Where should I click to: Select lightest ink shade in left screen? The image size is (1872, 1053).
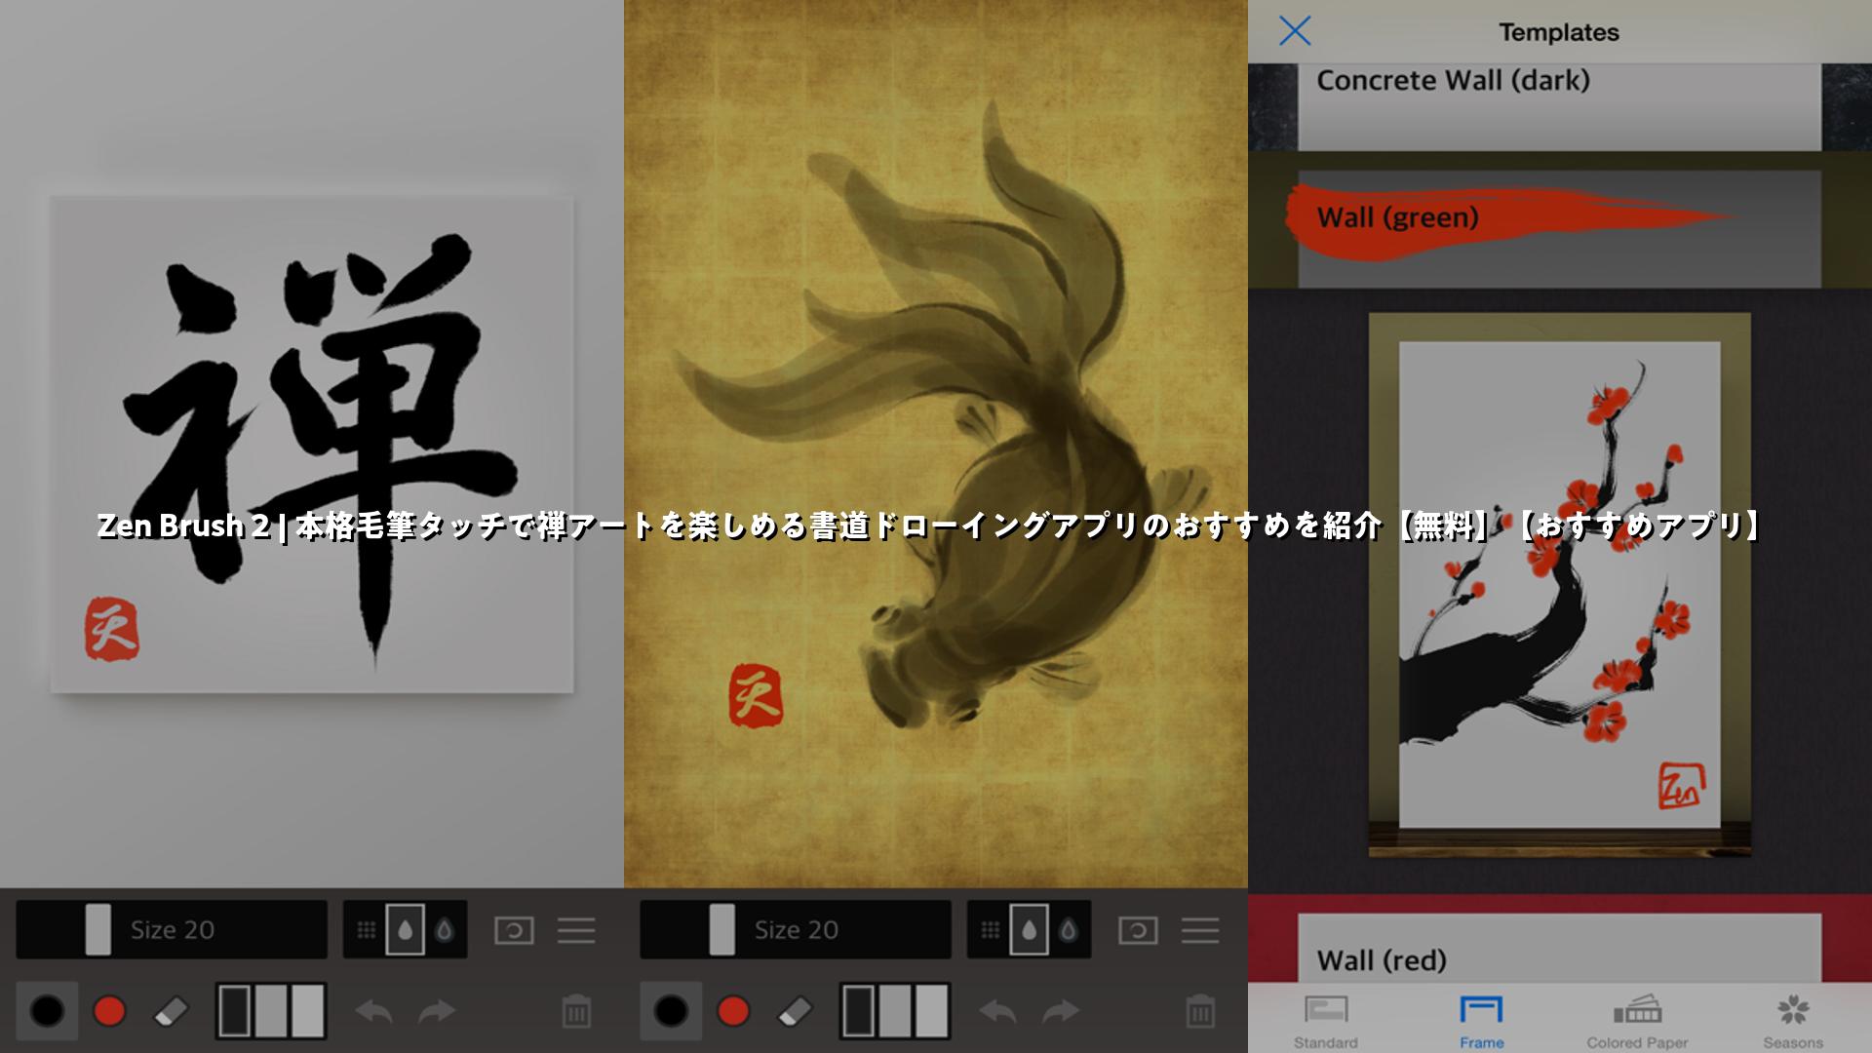click(308, 1010)
